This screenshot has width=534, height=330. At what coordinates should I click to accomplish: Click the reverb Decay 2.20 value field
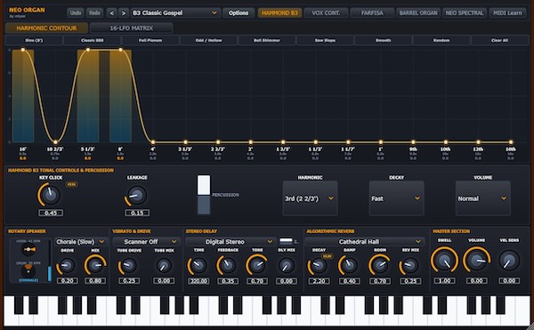[x=320, y=281]
